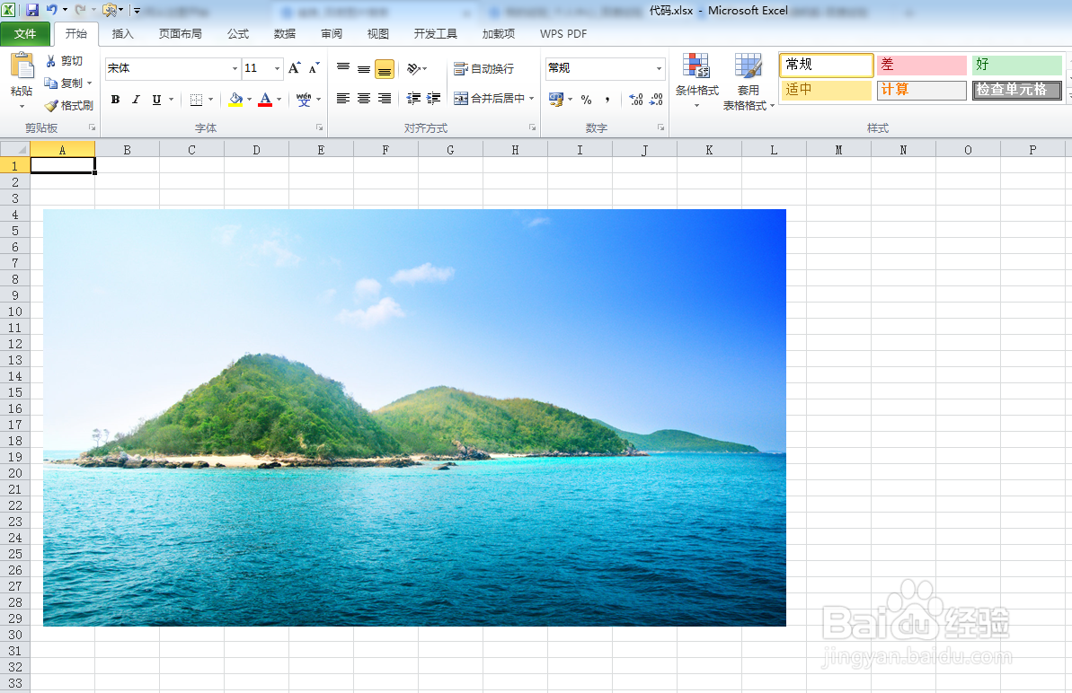This screenshot has width=1072, height=693.
Task: Toggle Bold formatting
Action: [116, 100]
